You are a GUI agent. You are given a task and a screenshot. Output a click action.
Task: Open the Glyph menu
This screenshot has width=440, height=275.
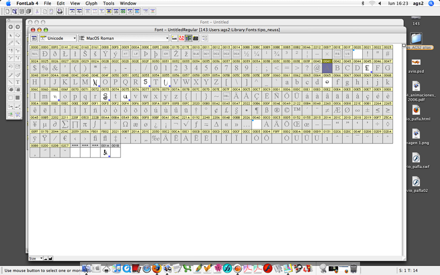(91, 4)
